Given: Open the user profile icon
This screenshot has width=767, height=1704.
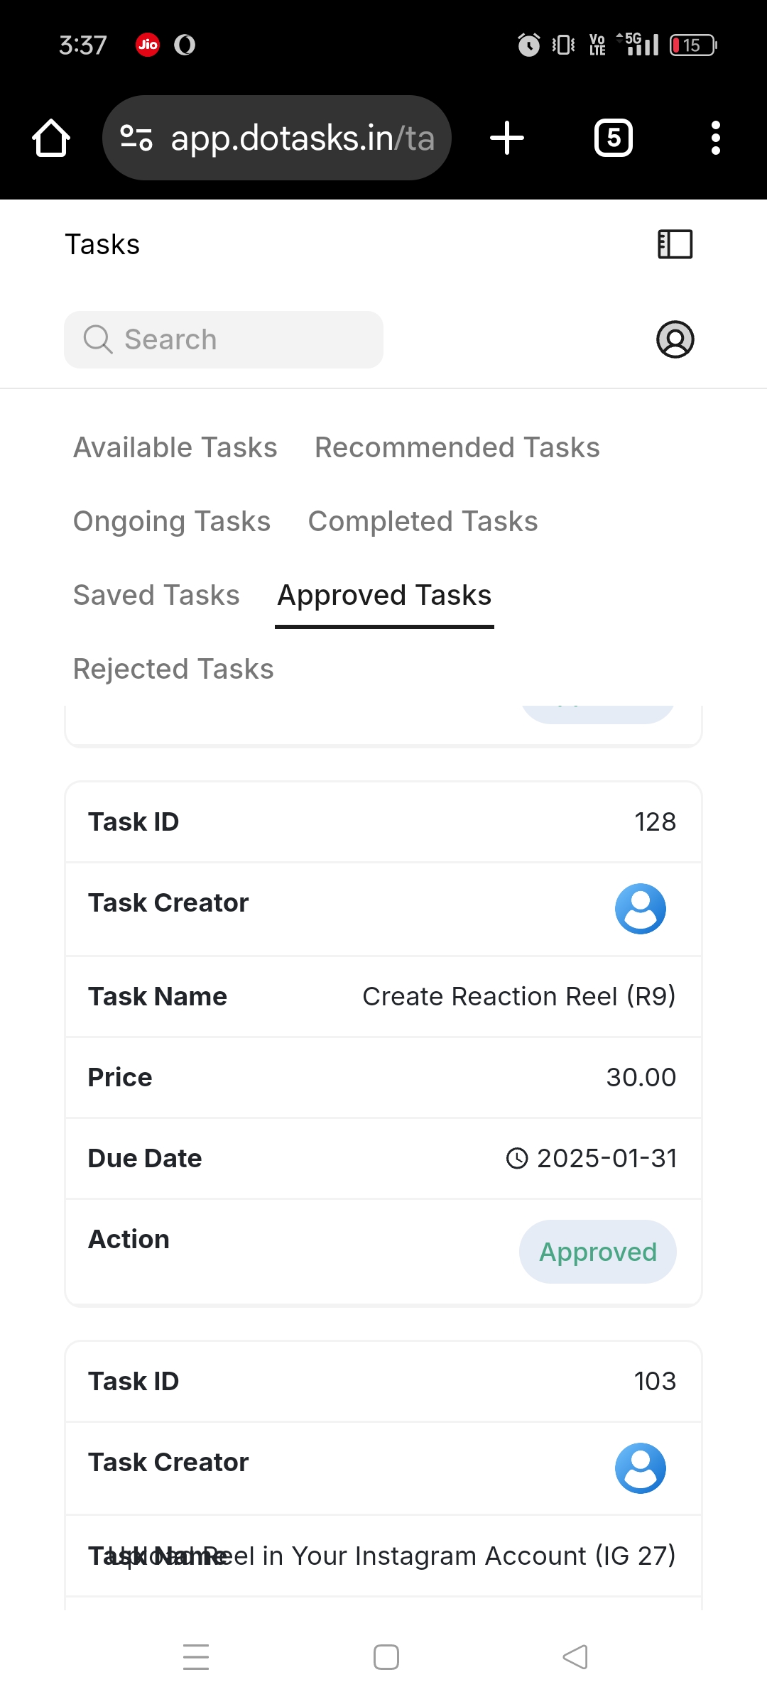Looking at the screenshot, I should [x=675, y=339].
